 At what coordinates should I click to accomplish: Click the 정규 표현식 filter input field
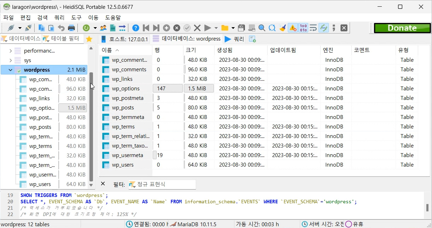[x=162, y=184]
